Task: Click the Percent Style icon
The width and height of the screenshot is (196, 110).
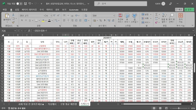Action: [x=101, y=20]
